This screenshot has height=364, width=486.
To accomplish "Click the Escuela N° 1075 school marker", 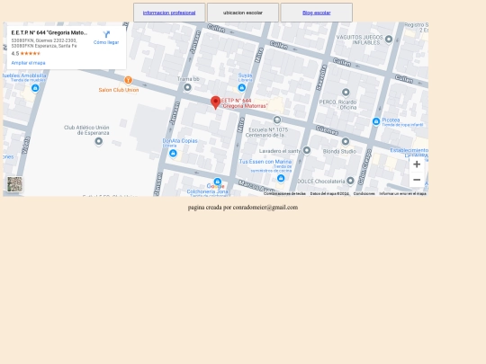I will [277, 120].
